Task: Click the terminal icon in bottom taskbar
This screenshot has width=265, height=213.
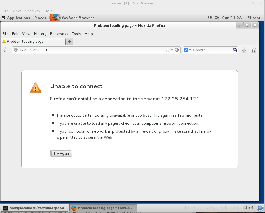Action: 5,208
